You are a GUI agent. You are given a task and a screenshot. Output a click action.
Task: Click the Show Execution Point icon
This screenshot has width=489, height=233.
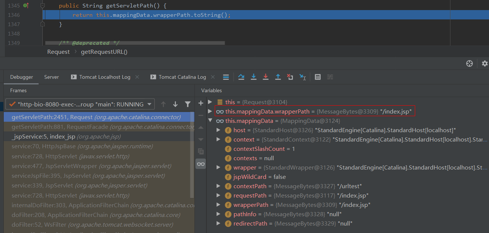pos(226,77)
